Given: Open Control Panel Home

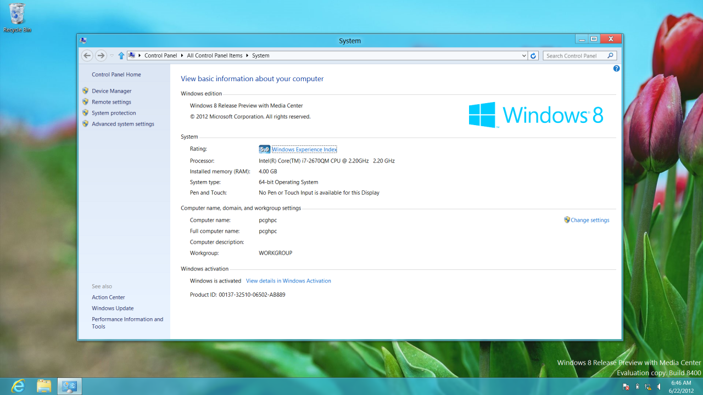Looking at the screenshot, I should [x=116, y=75].
